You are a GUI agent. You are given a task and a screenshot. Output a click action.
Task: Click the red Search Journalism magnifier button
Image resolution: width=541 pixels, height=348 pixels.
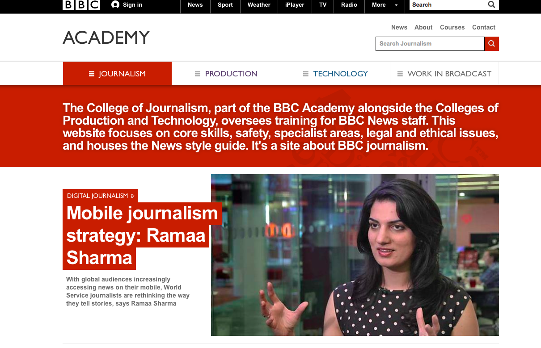[491, 44]
